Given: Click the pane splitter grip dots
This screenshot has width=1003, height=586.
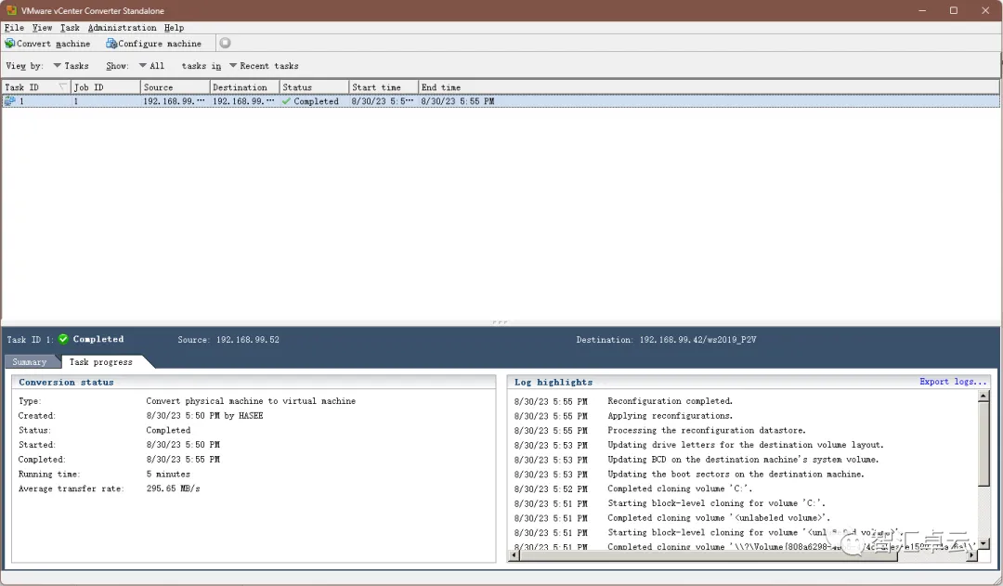Looking at the screenshot, I should 501,322.
